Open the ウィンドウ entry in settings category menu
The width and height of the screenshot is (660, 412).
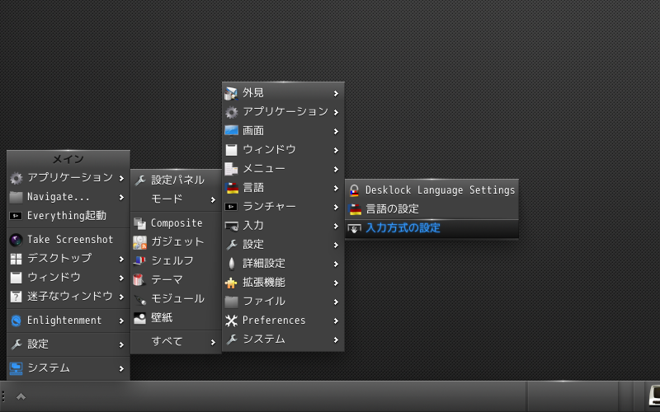tap(283, 150)
